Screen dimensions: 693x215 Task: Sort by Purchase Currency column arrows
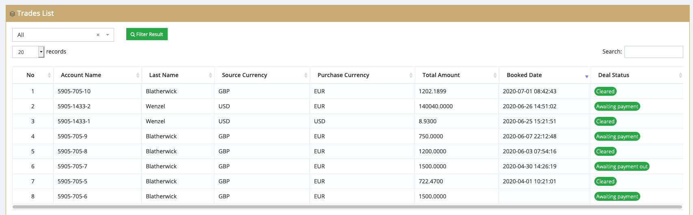411,75
